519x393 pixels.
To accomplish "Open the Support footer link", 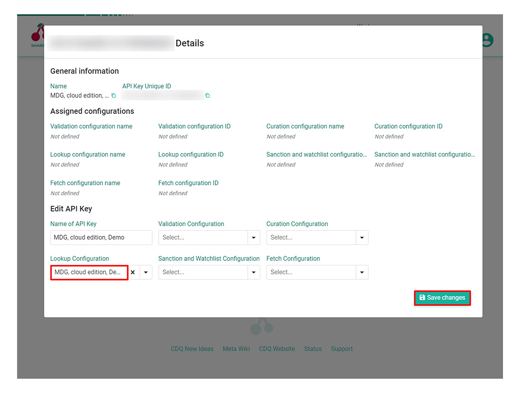I will coord(342,349).
